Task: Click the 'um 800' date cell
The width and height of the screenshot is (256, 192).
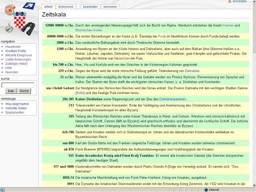Action: [68, 143]
